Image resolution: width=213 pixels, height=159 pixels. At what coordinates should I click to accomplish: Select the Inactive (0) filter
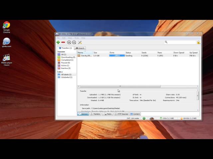coord(67,68)
